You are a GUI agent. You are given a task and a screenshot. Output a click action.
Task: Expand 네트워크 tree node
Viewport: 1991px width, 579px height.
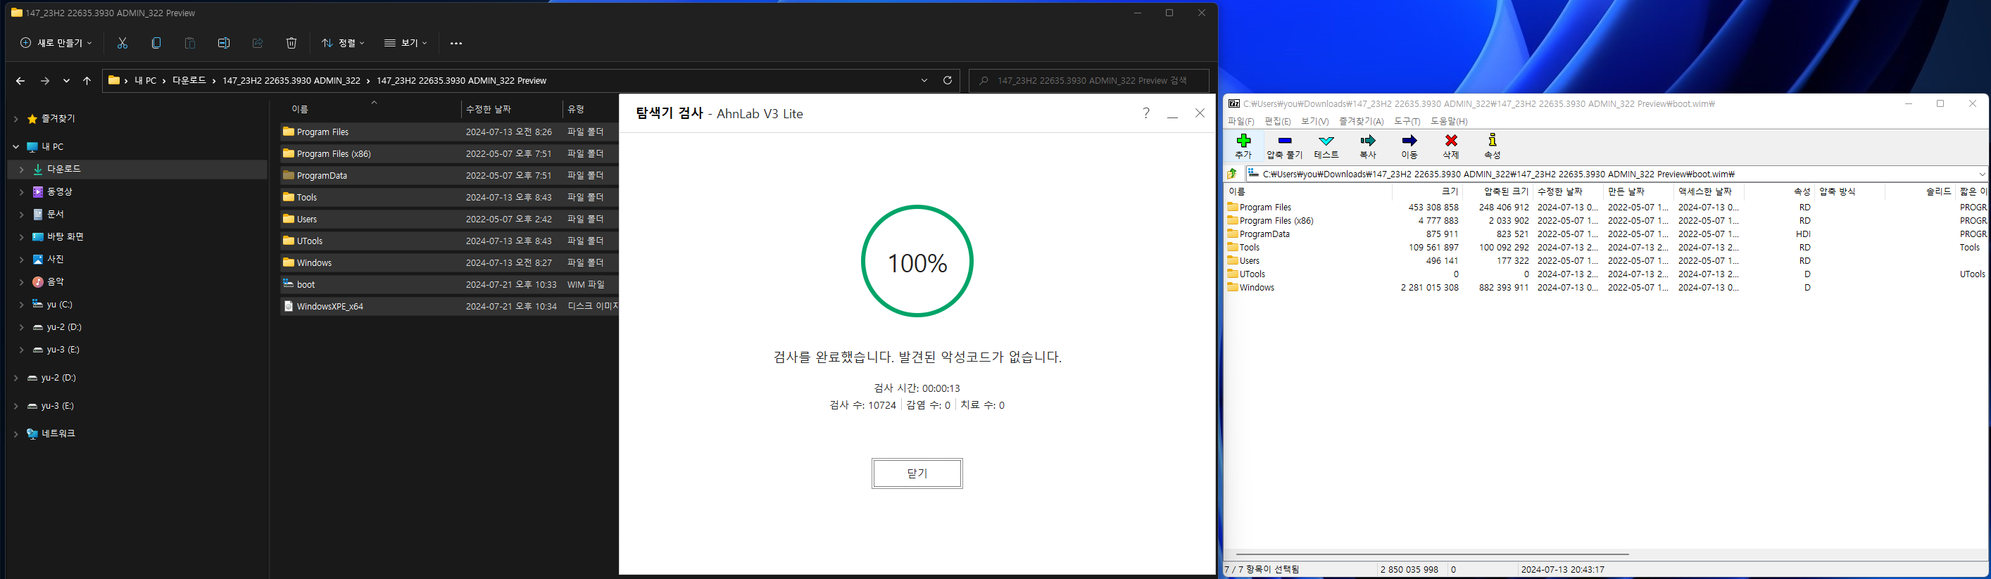[15, 434]
